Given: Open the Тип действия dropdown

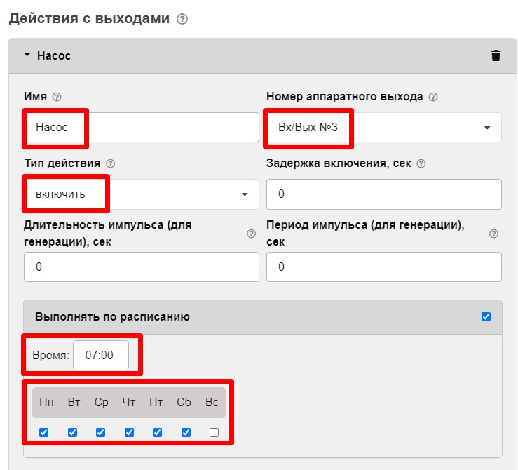Looking at the screenshot, I should coord(141,194).
